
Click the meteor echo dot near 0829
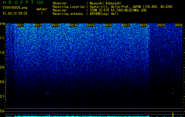(x=173, y=93)
